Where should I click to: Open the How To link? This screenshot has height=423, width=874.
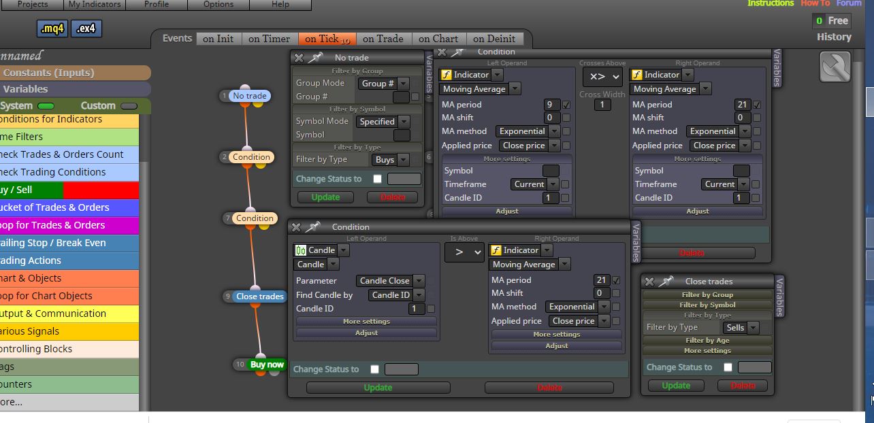point(815,3)
